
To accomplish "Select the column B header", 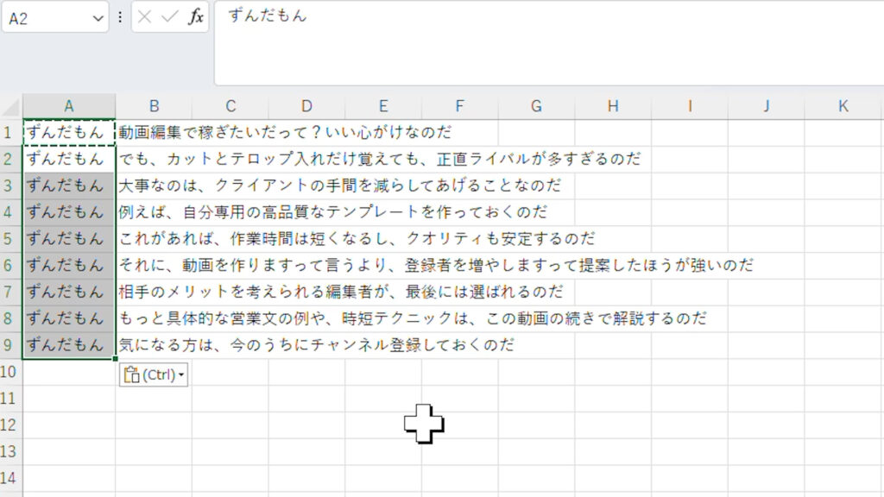I will [154, 106].
